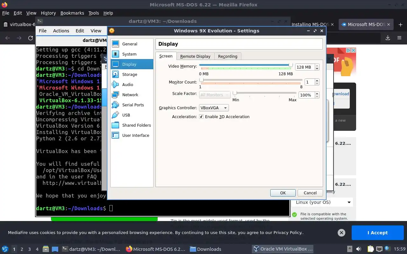407x254 pixels.
Task: Click Cancel in the Settings dialog
Action: coord(310,193)
